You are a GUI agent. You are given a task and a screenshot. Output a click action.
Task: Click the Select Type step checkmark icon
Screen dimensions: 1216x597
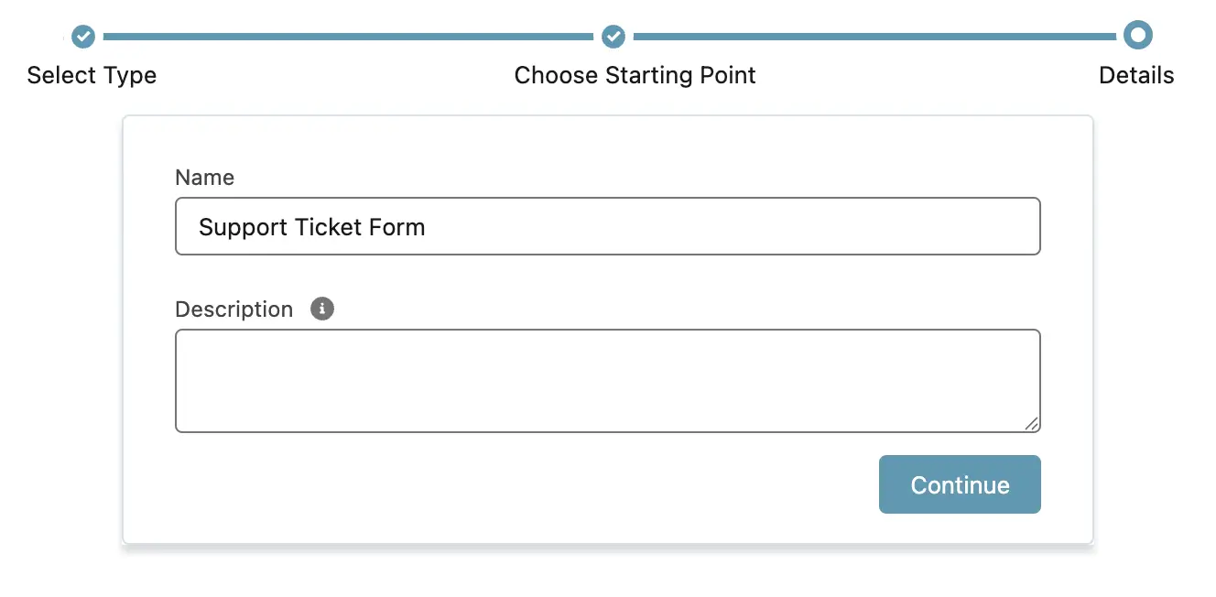pyautogui.click(x=83, y=37)
